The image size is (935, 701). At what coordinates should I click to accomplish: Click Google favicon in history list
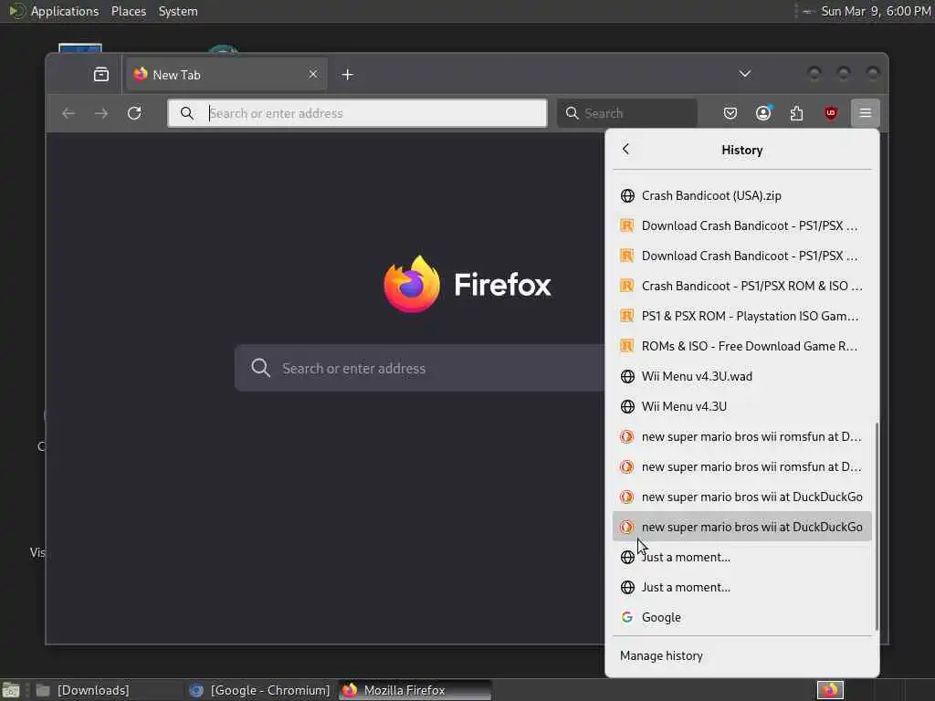626,618
